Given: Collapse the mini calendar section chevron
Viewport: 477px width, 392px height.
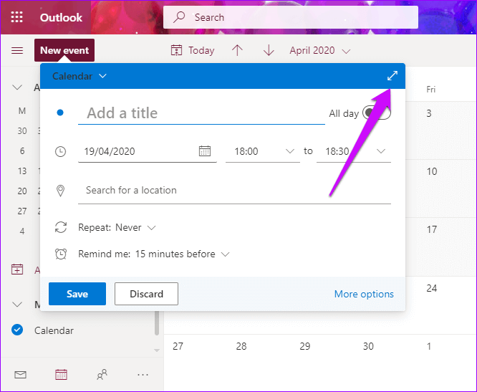Looking at the screenshot, I should point(17,87).
